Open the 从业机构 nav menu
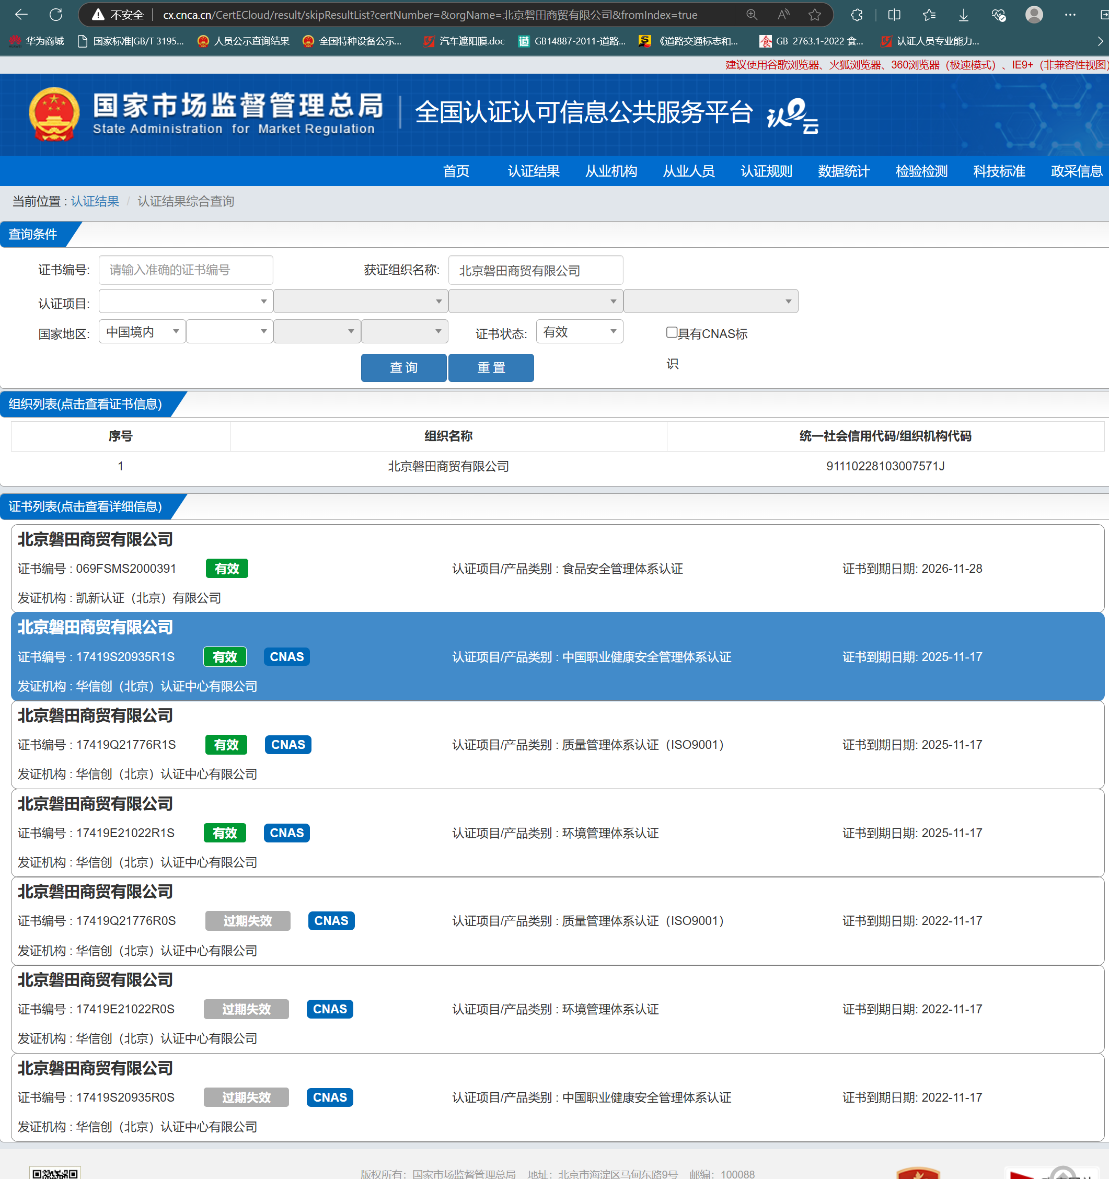Image resolution: width=1109 pixels, height=1179 pixels. [x=611, y=171]
